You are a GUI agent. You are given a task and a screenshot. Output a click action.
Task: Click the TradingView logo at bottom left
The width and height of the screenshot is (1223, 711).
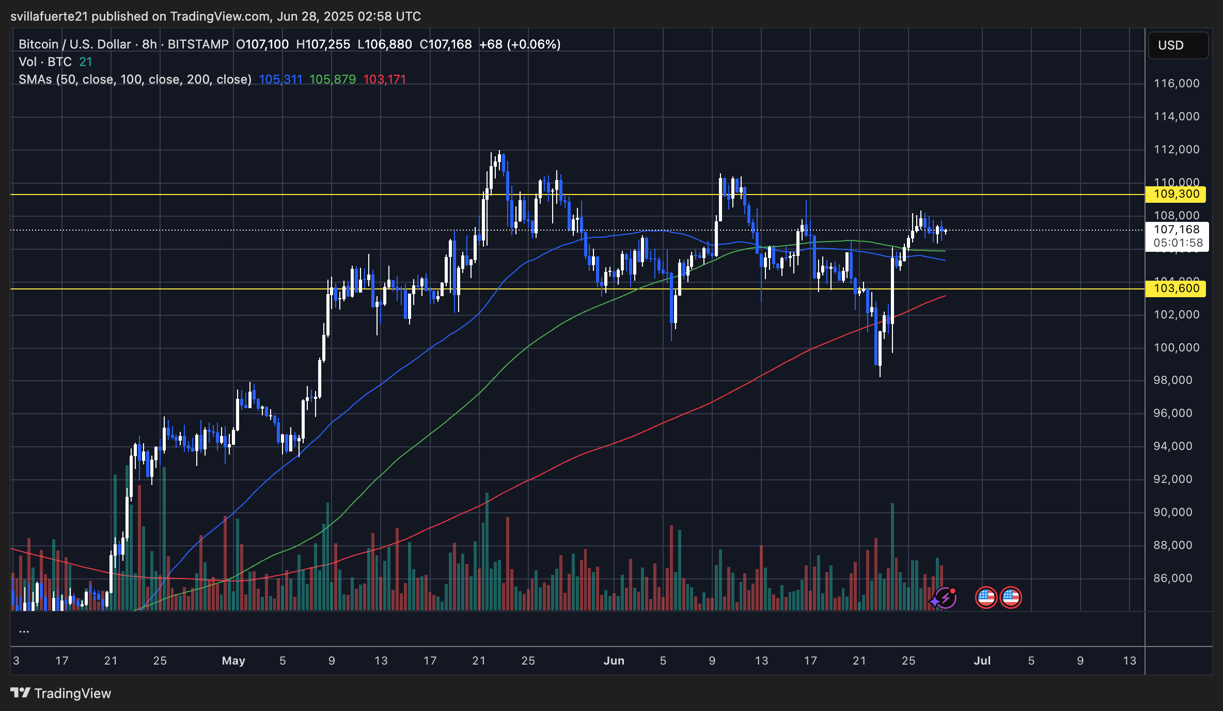click(61, 693)
